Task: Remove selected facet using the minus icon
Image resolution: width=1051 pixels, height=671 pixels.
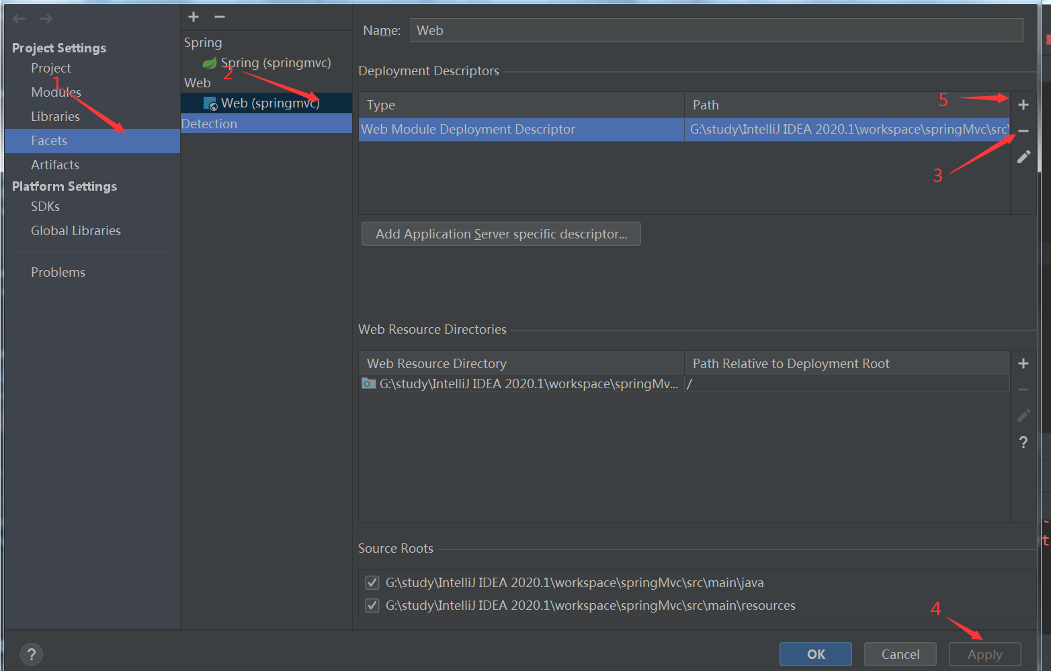Action: coord(219,17)
